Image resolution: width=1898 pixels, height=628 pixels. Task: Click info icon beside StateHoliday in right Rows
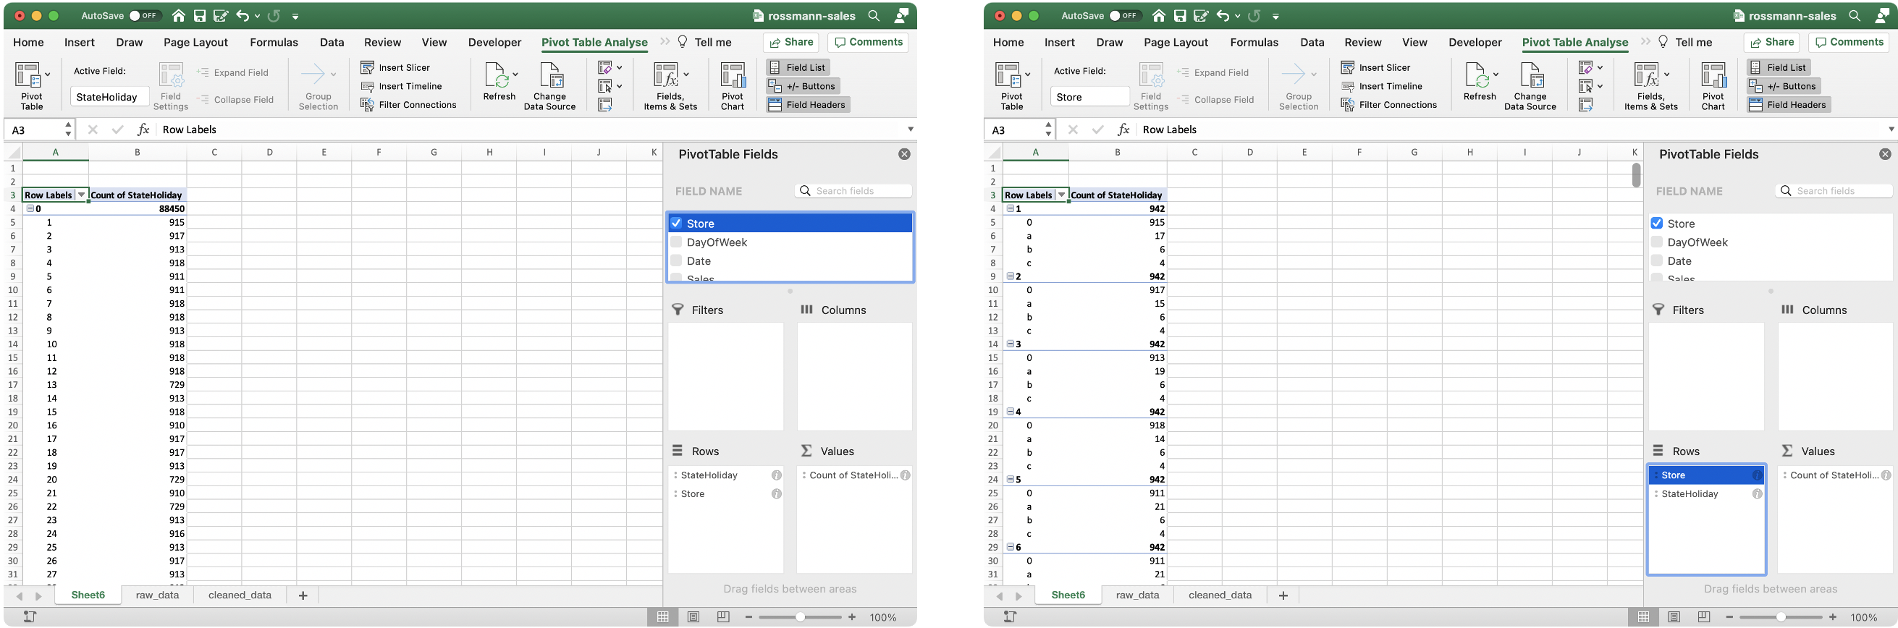coord(1757,494)
